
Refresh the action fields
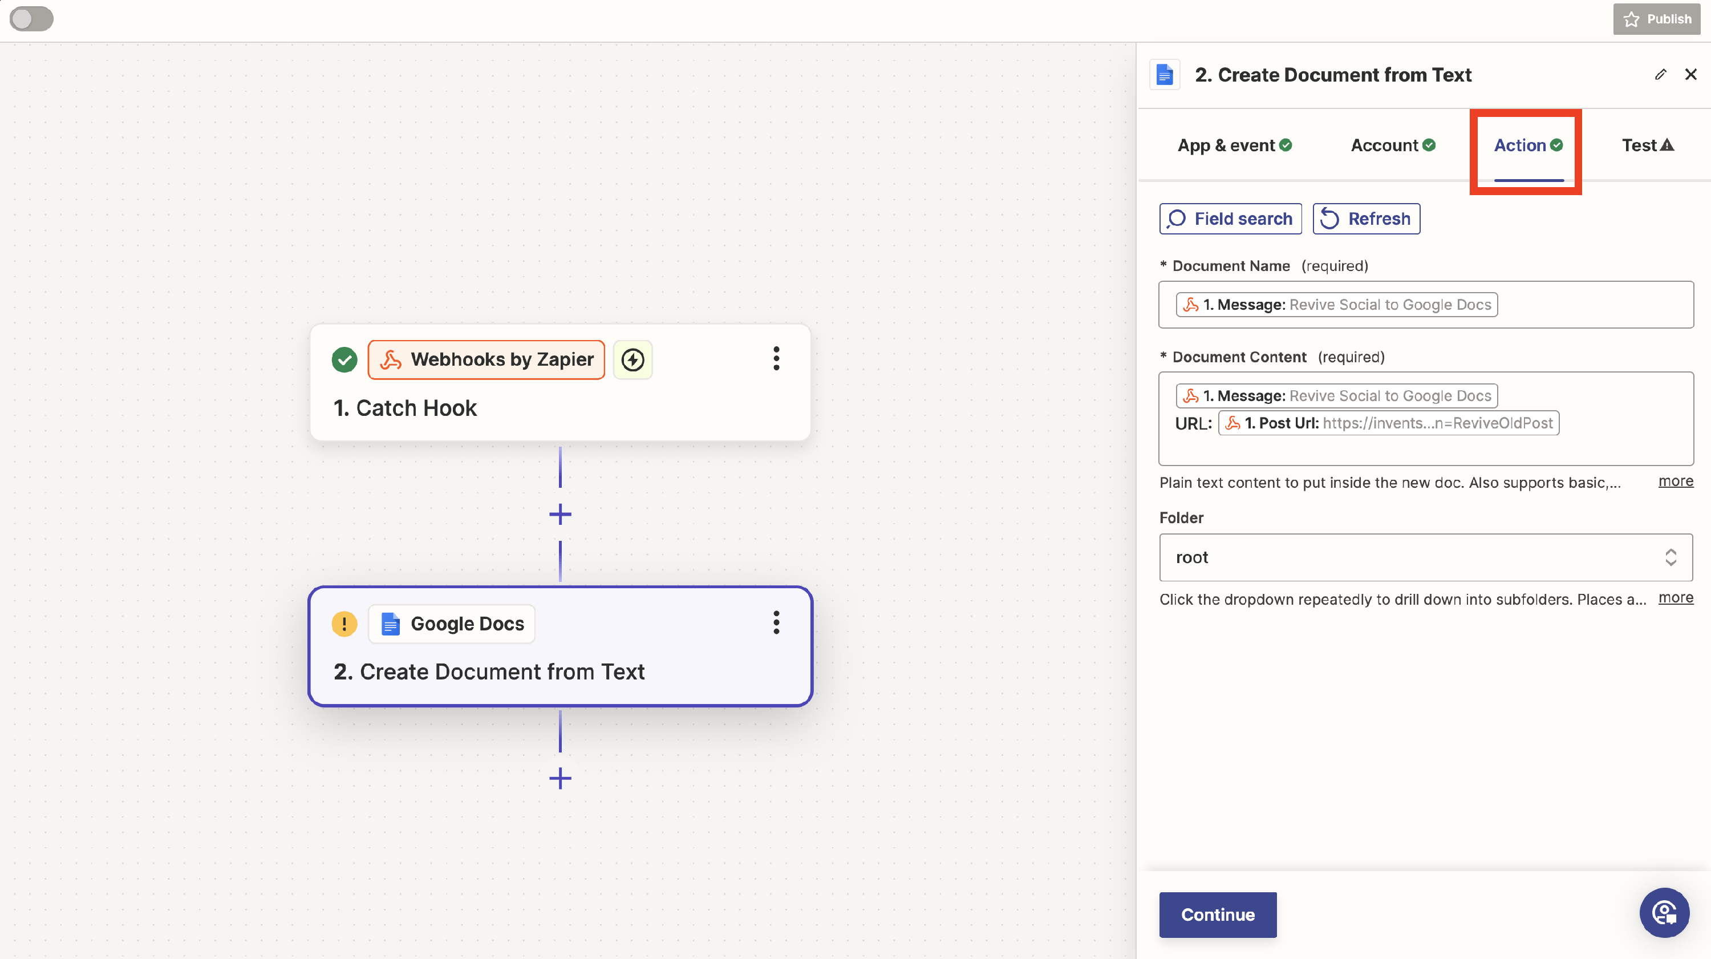[x=1367, y=218]
